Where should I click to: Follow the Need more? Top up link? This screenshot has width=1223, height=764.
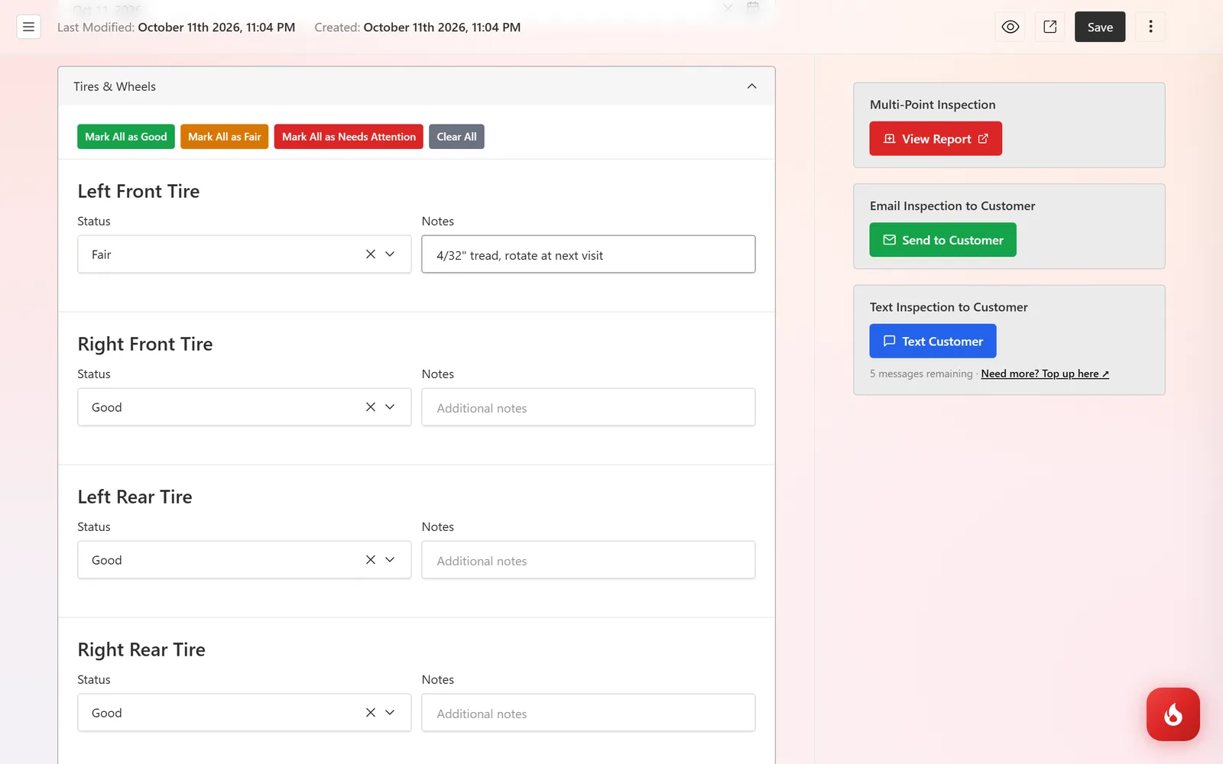1044,374
